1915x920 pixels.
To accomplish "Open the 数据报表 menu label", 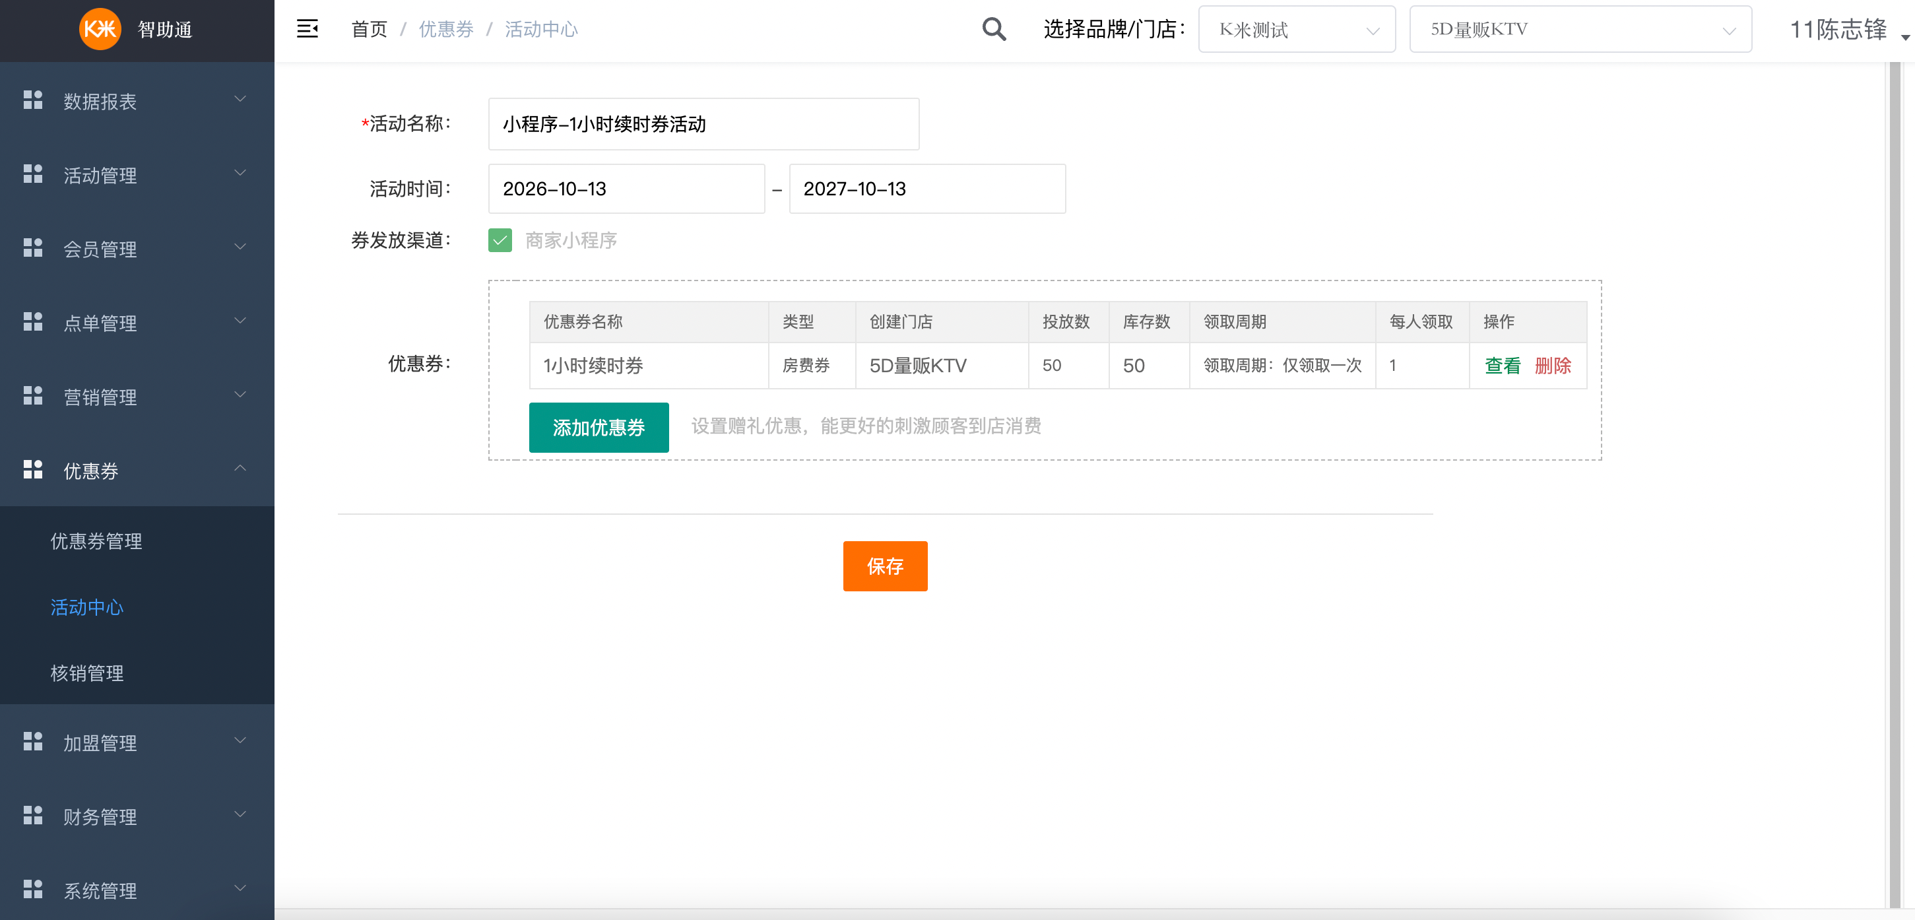I will coord(100,102).
